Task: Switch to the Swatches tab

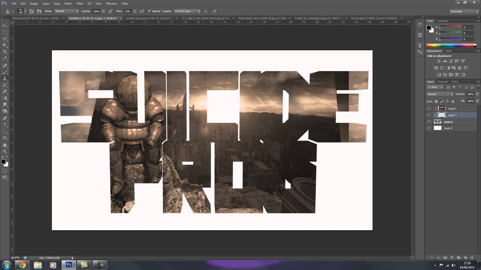Action: (x=442, y=21)
